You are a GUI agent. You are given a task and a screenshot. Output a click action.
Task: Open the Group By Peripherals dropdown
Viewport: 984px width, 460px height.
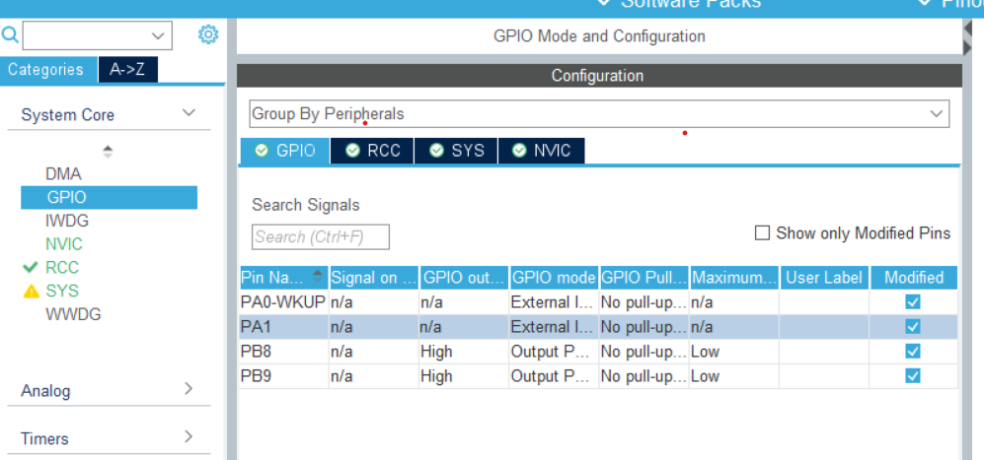pyautogui.click(x=599, y=113)
